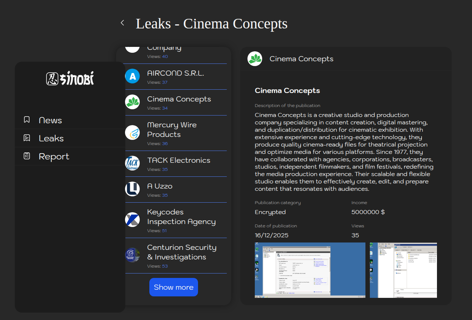Click the document icon next to Leaks
472x320 pixels.
pos(27,138)
